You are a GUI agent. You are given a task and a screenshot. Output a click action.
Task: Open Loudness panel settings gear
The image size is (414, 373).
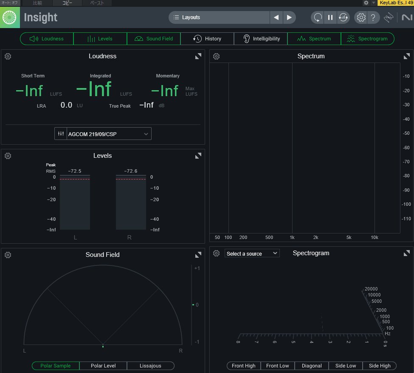(x=8, y=56)
